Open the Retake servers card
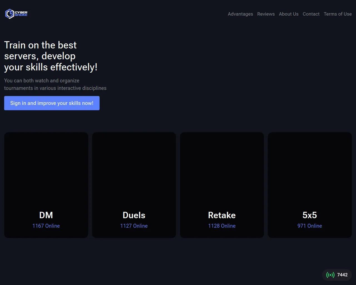This screenshot has height=285, width=356. pos(222,185)
